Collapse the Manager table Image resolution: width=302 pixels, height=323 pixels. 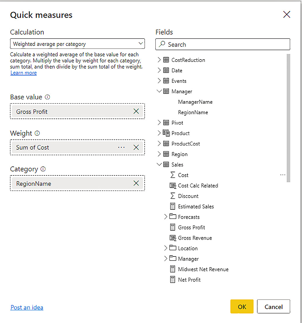tap(159, 91)
